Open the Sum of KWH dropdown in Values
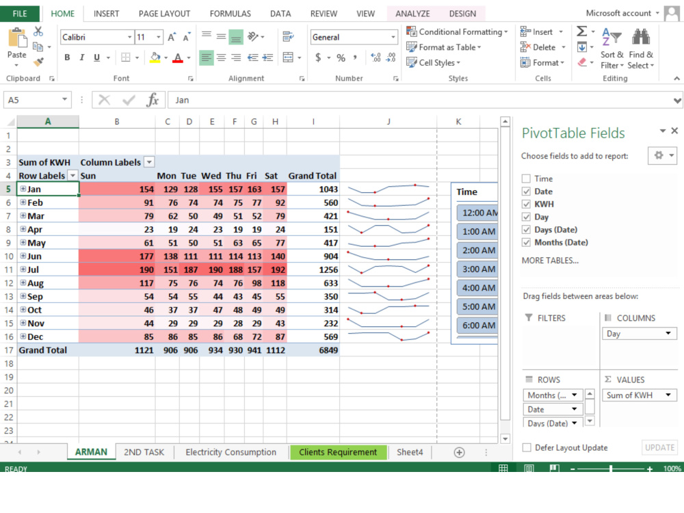This screenshot has height=513, width=684. click(x=668, y=395)
